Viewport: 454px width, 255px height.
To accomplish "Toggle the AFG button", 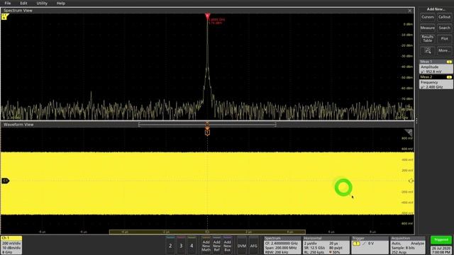I will [254, 246].
